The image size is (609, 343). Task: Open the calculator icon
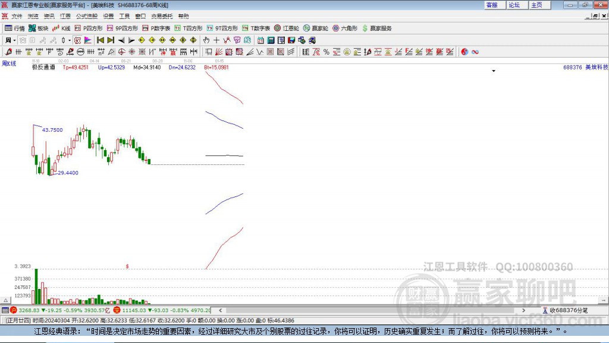(271, 40)
